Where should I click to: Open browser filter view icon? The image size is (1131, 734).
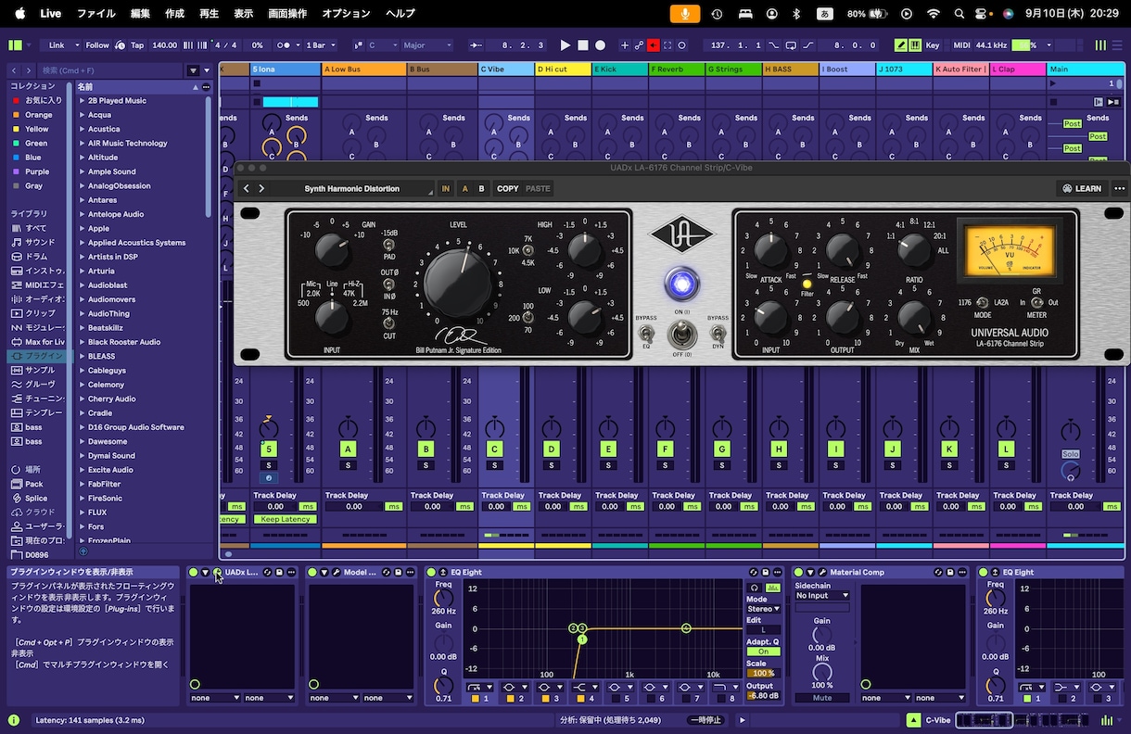(x=193, y=70)
